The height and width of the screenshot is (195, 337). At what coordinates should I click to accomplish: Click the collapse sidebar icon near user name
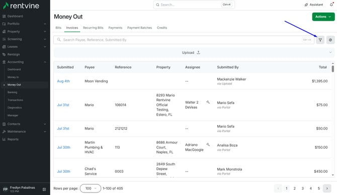44,189
